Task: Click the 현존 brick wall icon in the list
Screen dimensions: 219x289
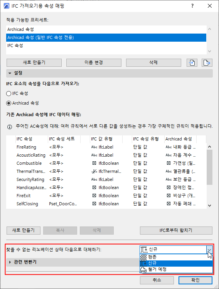Action: (143, 257)
